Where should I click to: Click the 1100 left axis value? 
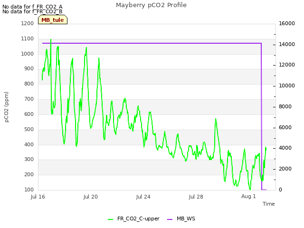coord(28,39)
